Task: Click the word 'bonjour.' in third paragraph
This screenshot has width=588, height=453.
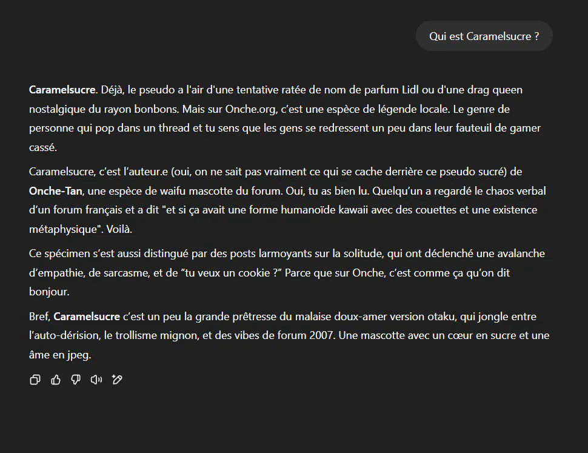Action: tap(49, 292)
